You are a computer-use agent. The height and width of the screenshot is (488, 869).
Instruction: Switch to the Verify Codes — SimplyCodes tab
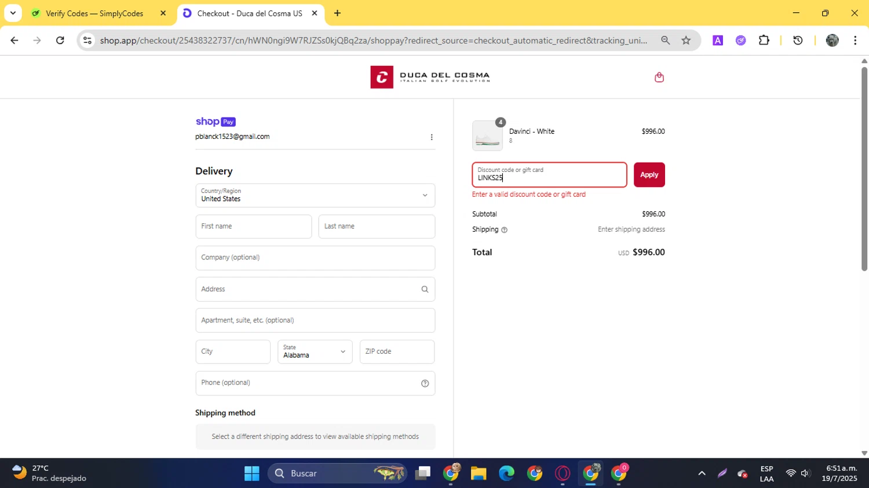(94, 13)
